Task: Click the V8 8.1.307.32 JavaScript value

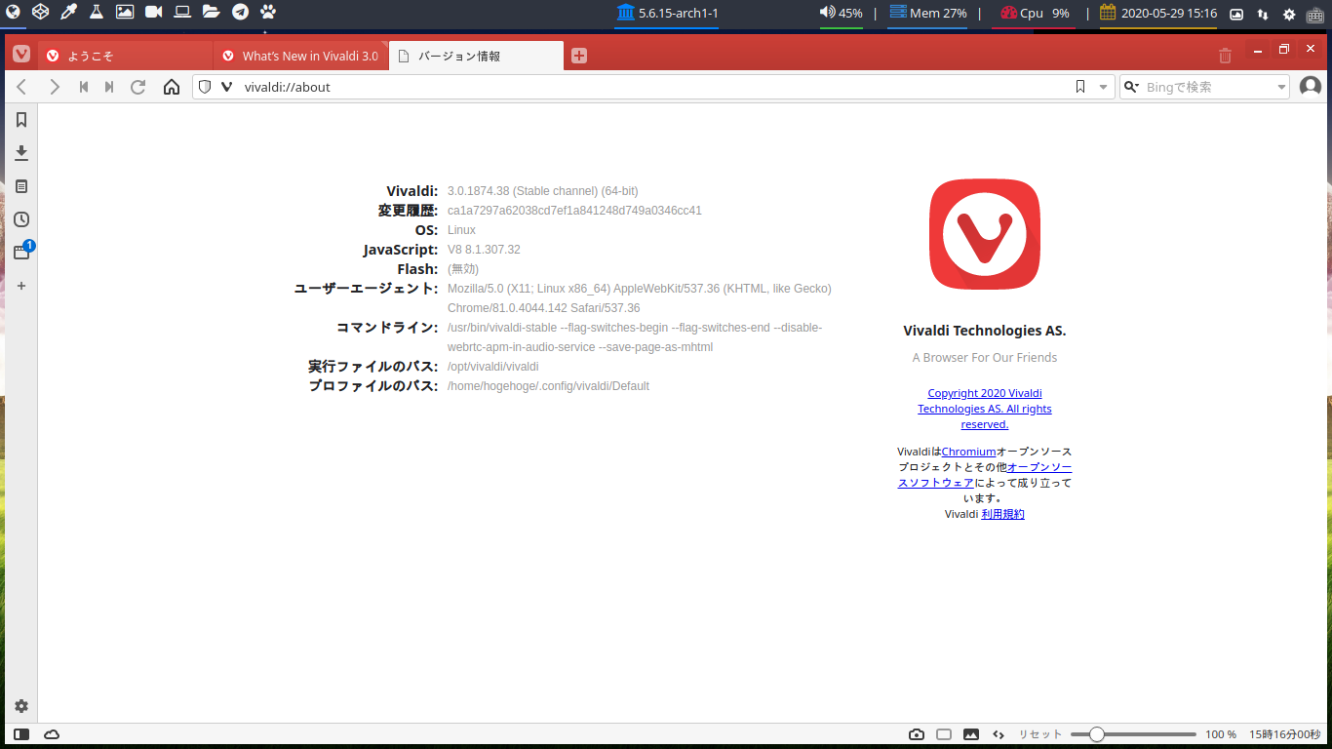Action: [x=484, y=250]
